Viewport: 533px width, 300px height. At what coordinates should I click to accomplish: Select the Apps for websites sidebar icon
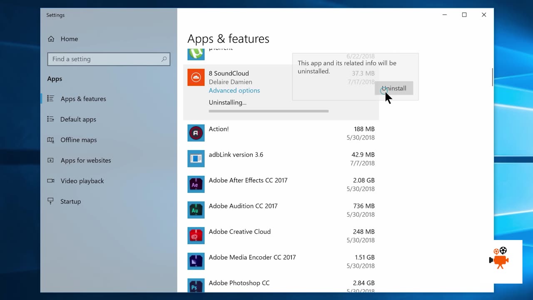(x=51, y=160)
